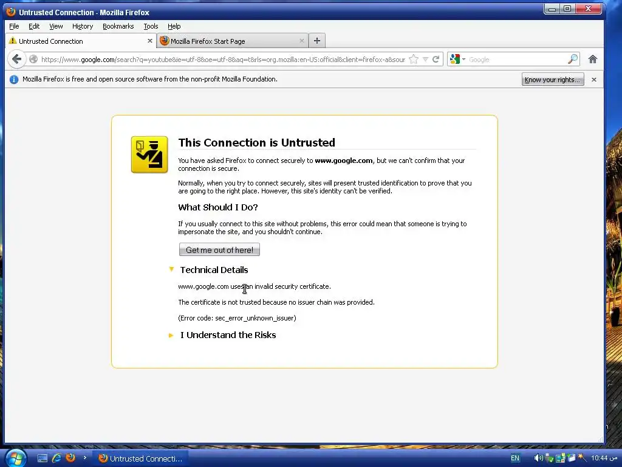This screenshot has height=467, width=622.
Task: Restore down the Firefox window
Action: [x=567, y=9]
